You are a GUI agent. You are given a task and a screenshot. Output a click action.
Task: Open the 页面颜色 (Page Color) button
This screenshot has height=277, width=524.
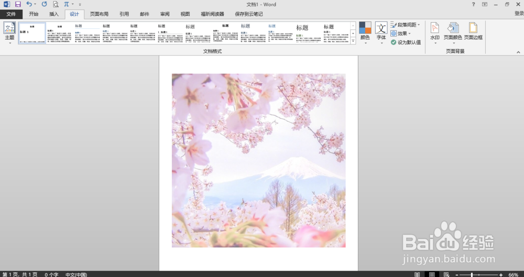coord(453,33)
